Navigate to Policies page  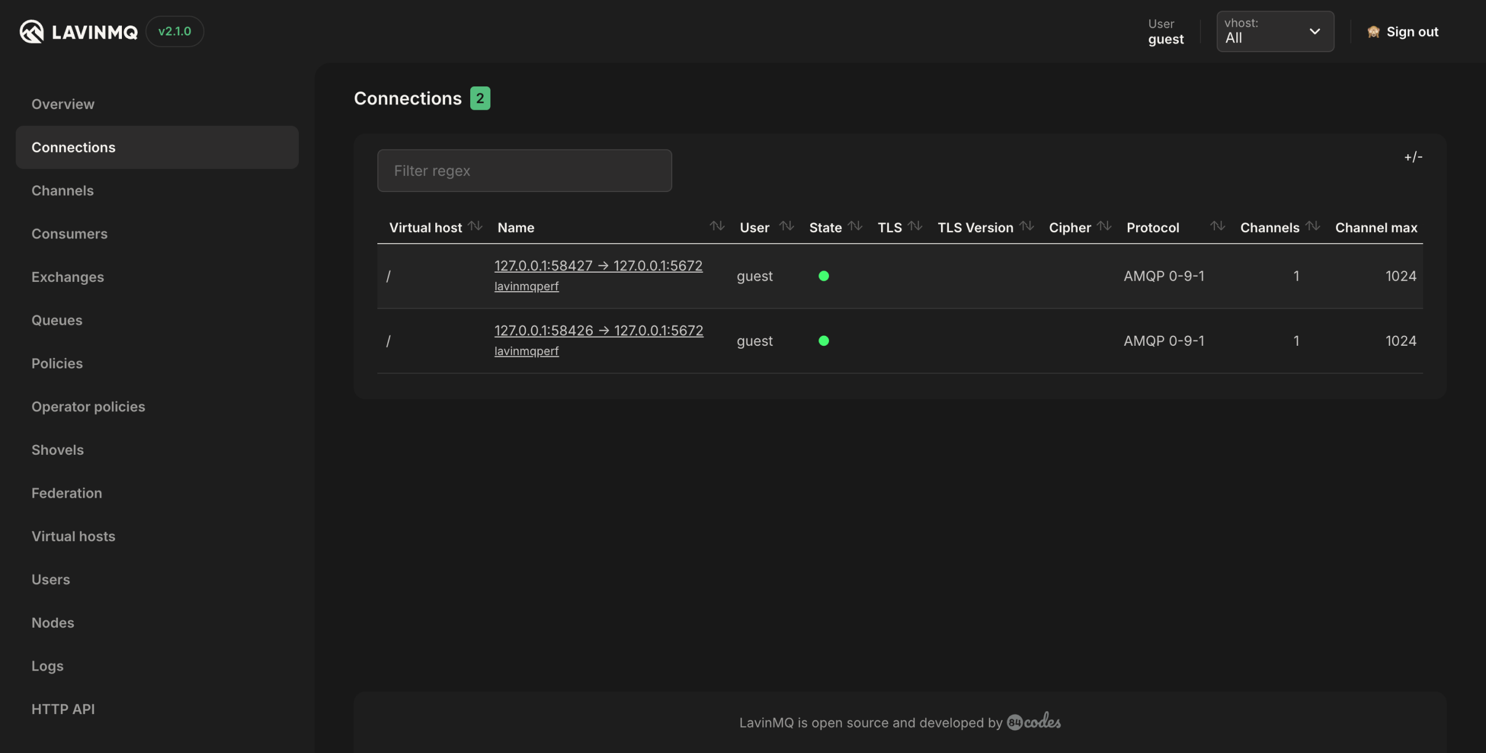click(x=57, y=364)
